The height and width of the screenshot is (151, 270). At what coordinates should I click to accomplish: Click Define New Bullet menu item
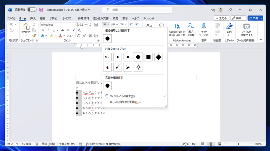pos(135,102)
